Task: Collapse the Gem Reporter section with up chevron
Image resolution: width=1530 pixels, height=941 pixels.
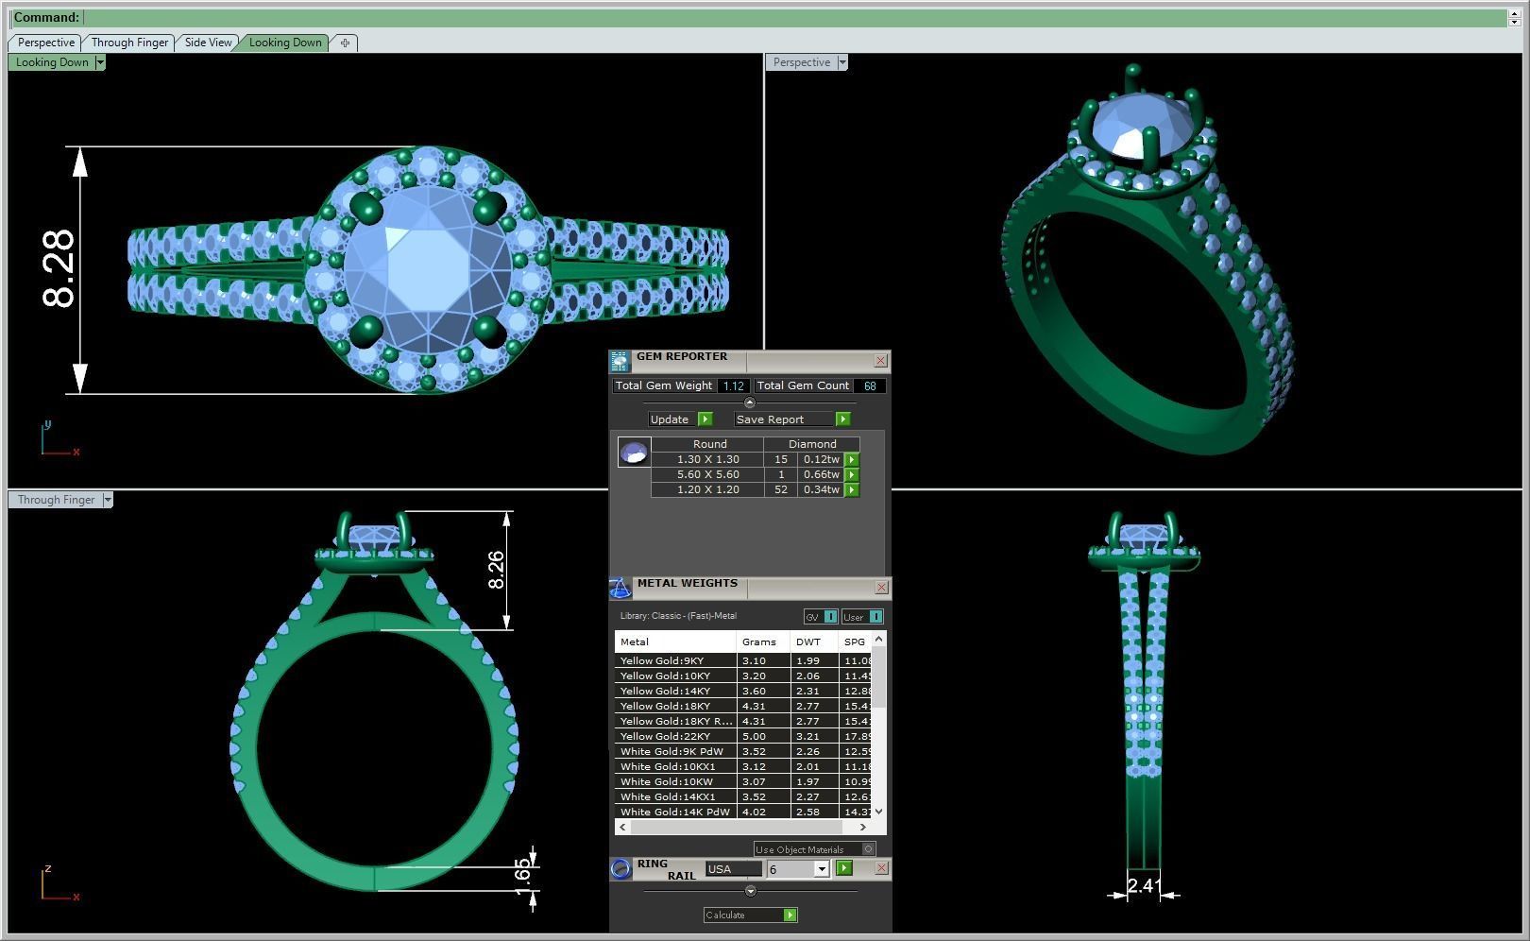Action: [750, 402]
